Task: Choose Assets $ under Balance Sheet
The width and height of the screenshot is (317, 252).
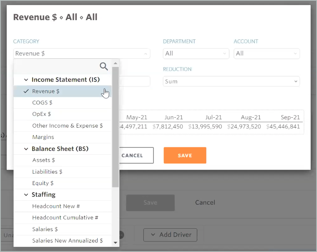Action: tap(44, 160)
